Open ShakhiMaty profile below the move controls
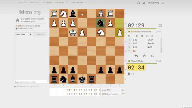 click(137, 61)
